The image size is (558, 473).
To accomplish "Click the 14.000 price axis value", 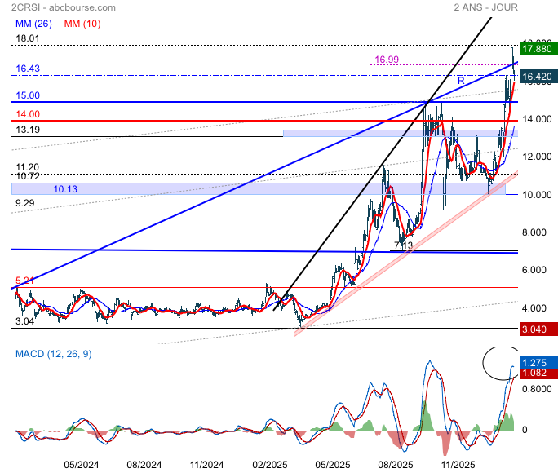I will coord(537,119).
